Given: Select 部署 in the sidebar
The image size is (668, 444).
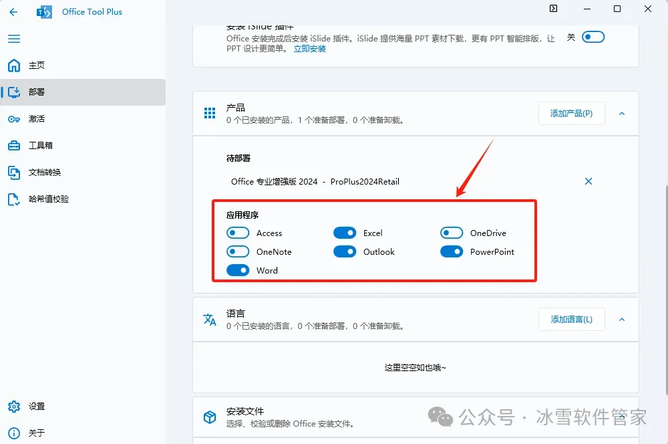Looking at the screenshot, I should 83,92.
